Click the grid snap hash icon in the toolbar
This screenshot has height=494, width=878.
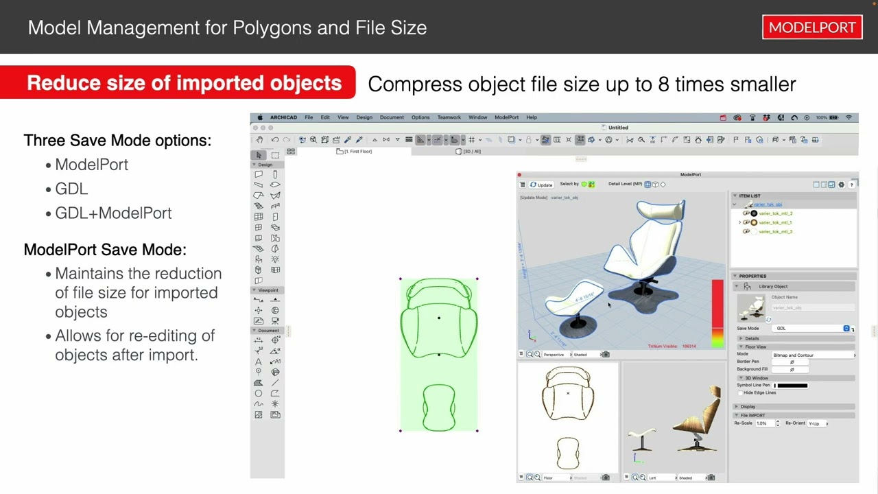471,139
